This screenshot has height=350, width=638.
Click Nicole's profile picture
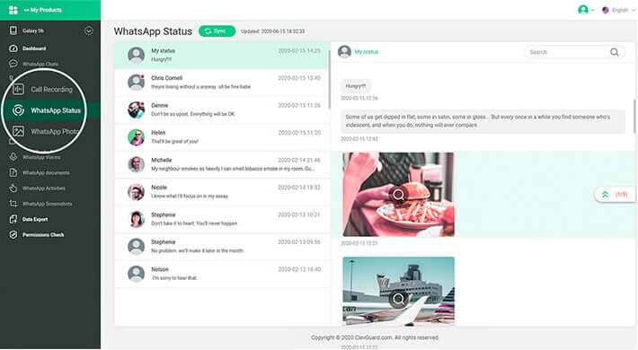[x=136, y=192]
